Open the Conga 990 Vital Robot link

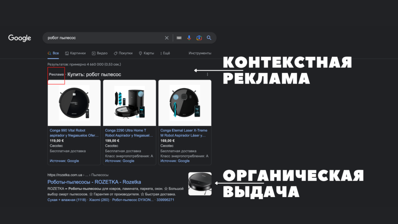[74, 133]
